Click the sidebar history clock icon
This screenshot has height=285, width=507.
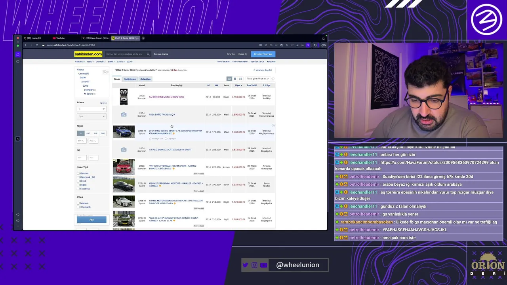point(17,220)
